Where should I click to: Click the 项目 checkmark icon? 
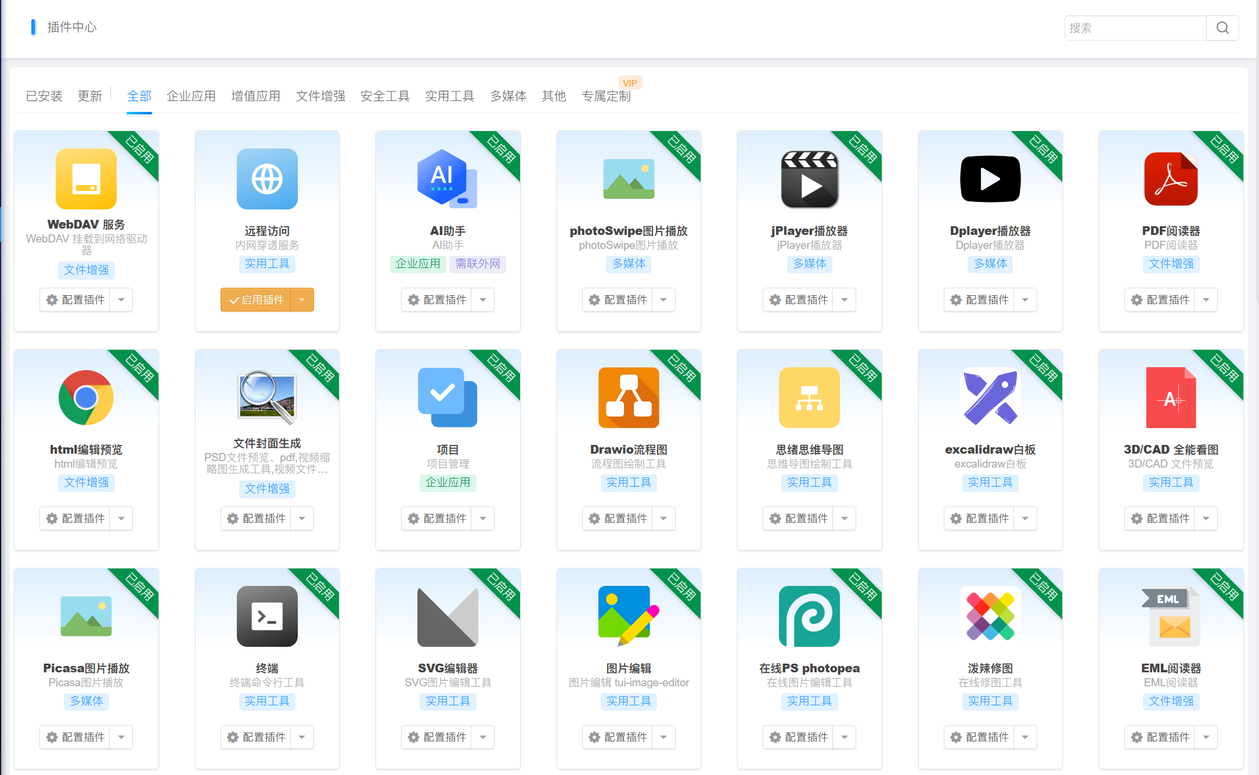(x=448, y=397)
